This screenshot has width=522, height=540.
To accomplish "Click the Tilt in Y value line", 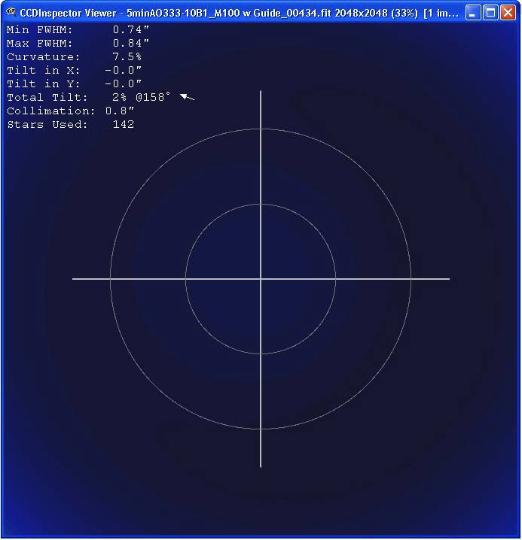I will [75, 84].
